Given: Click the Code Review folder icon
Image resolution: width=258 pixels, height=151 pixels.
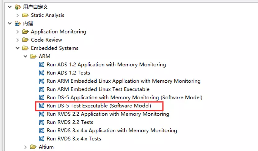Looking at the screenshot, I should pos(25,40).
